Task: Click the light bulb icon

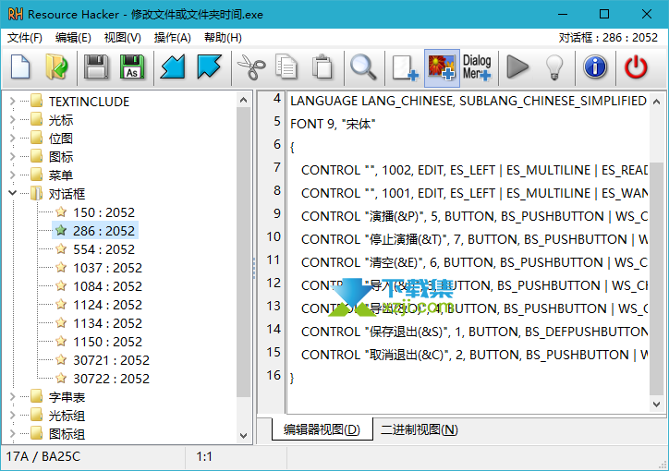Action: (554, 67)
